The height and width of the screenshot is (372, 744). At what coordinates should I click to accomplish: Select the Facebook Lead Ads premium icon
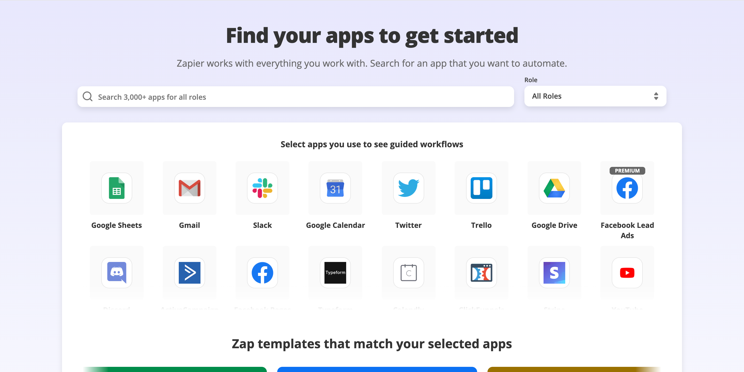(x=627, y=188)
